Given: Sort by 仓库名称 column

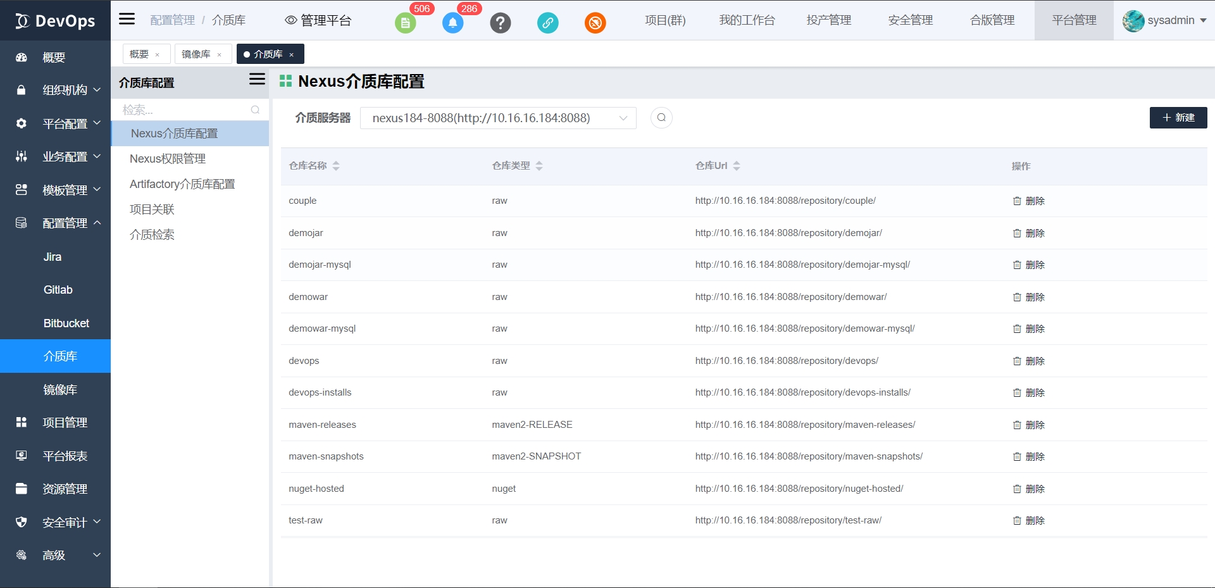Looking at the screenshot, I should pos(336,166).
